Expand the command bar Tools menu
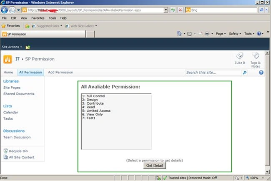The width and height of the screenshot is (271, 181). pos(249,34)
